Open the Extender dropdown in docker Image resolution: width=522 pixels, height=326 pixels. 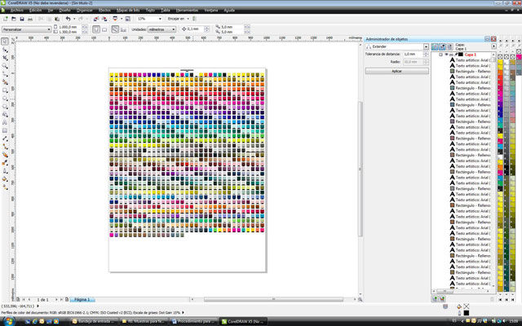click(x=424, y=46)
